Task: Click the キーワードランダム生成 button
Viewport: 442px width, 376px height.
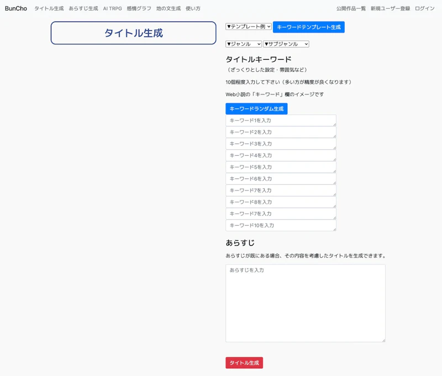Action: point(257,108)
